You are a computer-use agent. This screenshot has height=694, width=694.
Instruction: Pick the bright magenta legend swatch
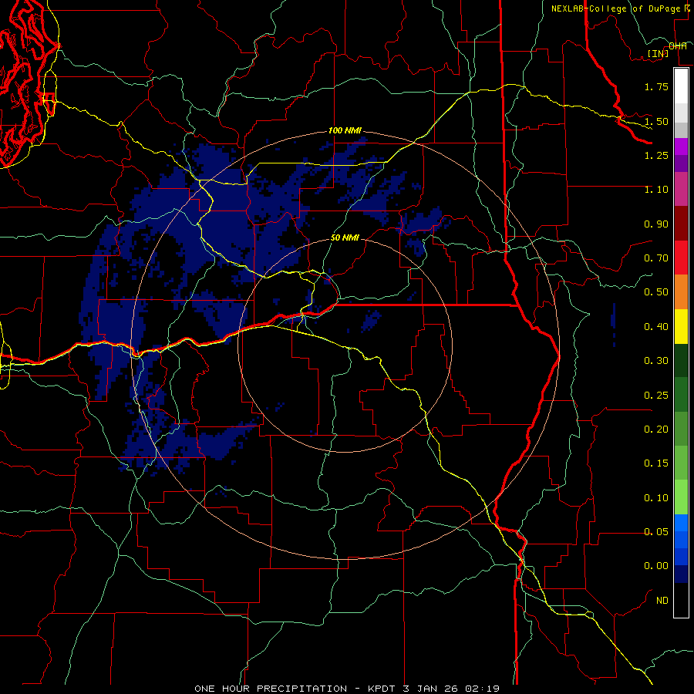(681, 147)
